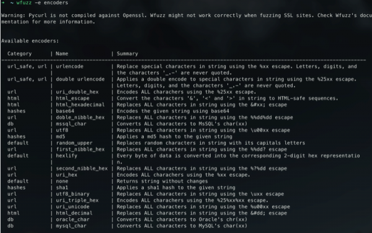This screenshot has height=233, width=372.
Task: Click the utf8_binary encoder name
Action: (x=73, y=194)
